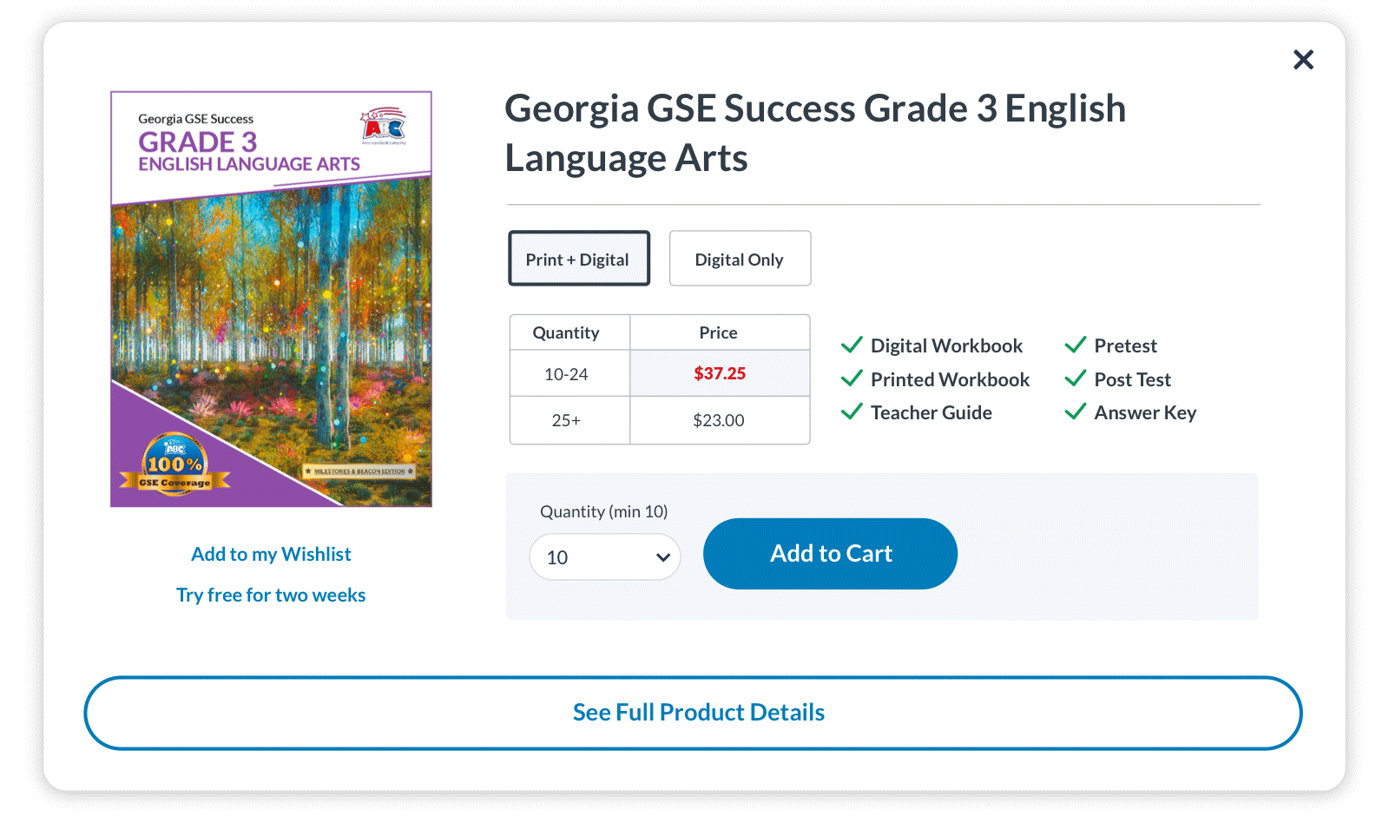Click the Answer Key checkmark icon
Image resolution: width=1389 pixels, height=816 pixels.
point(1076,411)
